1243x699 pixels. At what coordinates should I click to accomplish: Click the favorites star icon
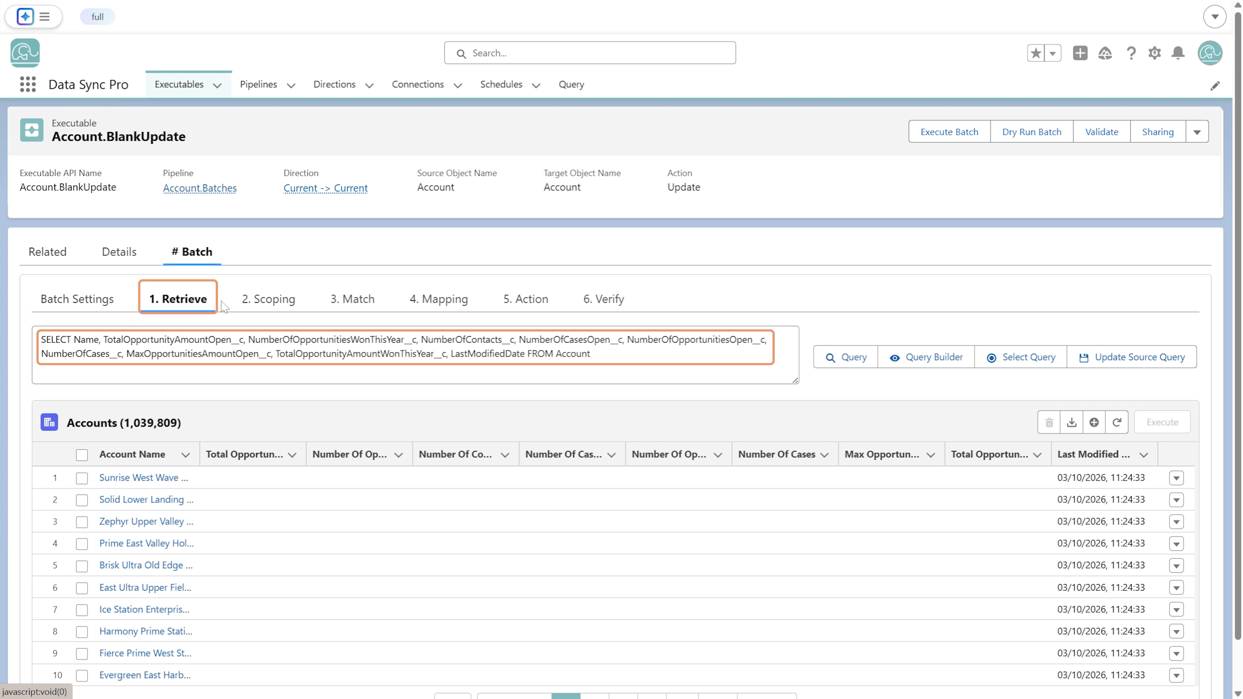coord(1036,53)
